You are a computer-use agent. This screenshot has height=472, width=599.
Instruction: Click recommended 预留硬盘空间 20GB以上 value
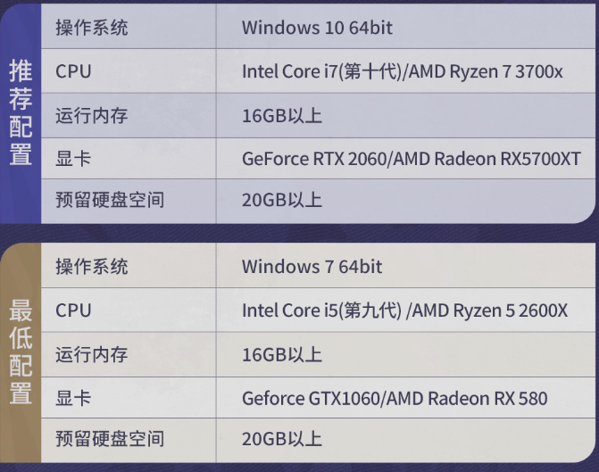[282, 200]
